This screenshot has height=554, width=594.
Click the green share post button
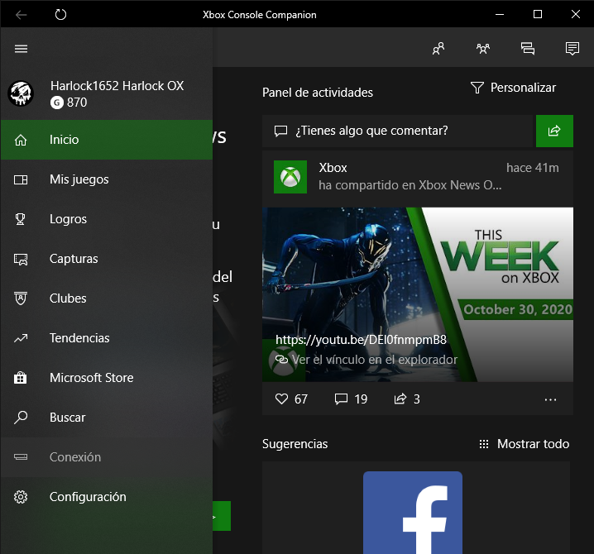pyautogui.click(x=554, y=131)
